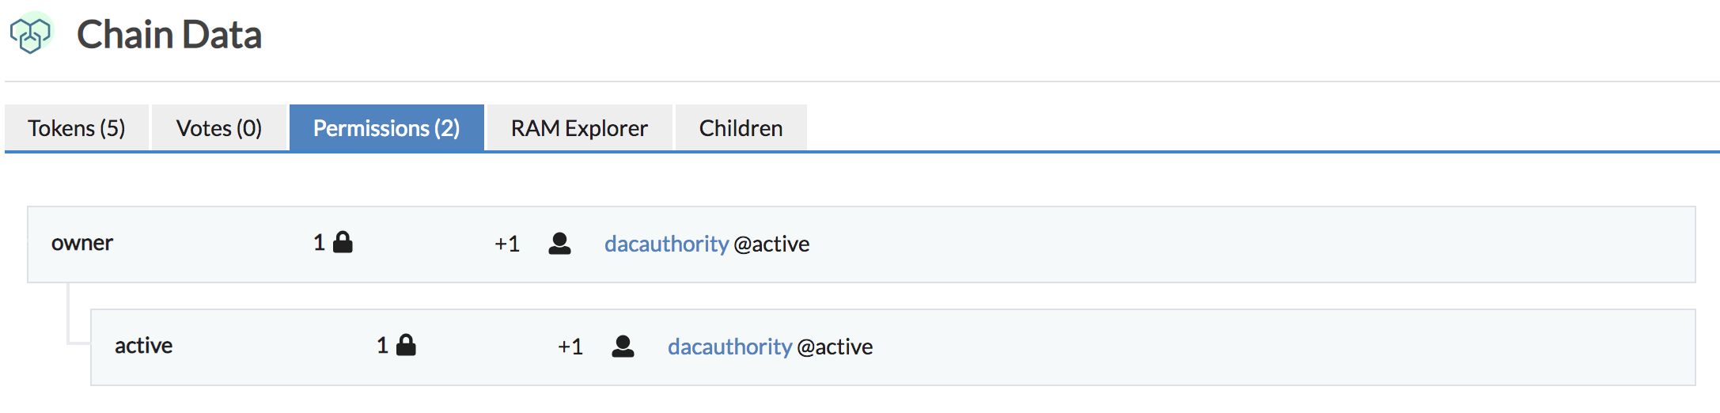Click the Chain Data hexagon logo icon

tap(30, 34)
